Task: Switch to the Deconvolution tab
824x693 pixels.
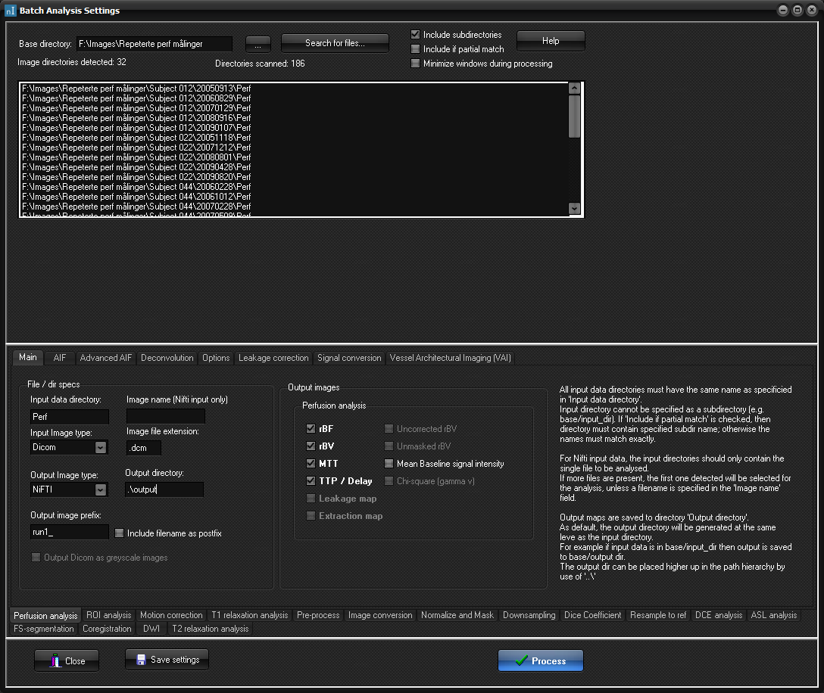Action: (167, 358)
